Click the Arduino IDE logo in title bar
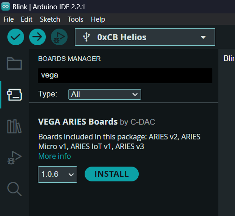235x216 pixels. pos(6,6)
